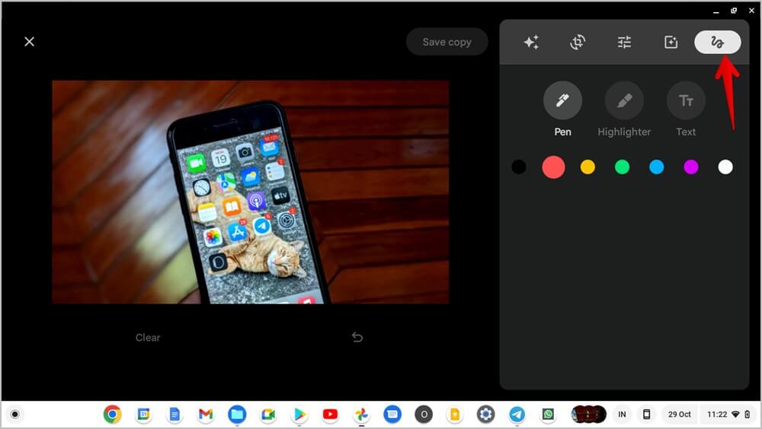Open YouTube from the shelf

click(x=330, y=415)
